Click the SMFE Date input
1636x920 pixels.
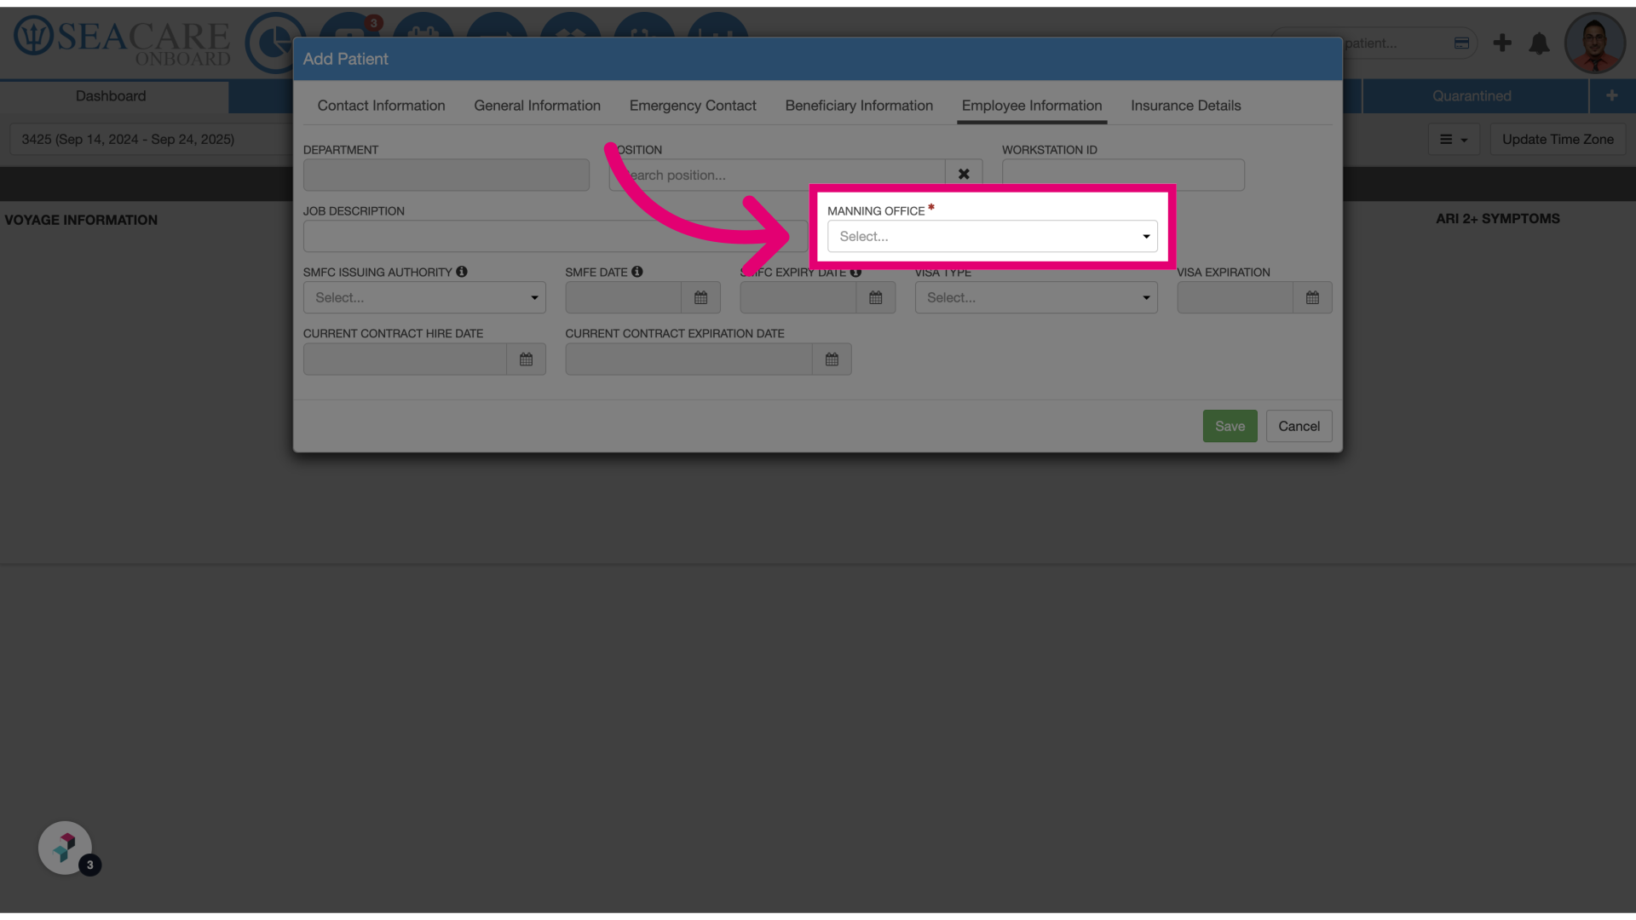(623, 297)
